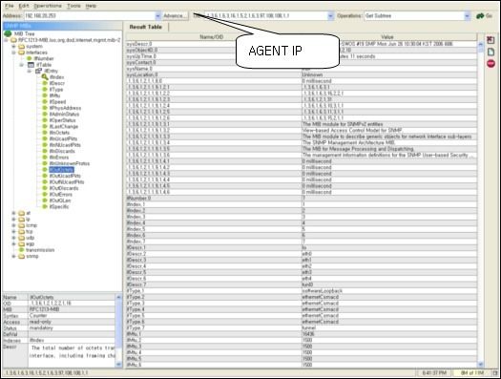501x379 pixels.
Task: Click the ifEntry node icon
Action: [x=39, y=71]
